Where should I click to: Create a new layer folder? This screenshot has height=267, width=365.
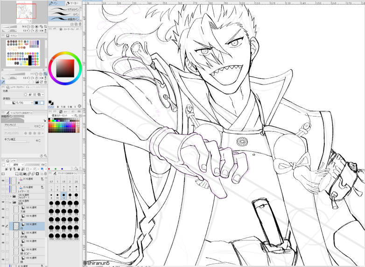tap(25, 174)
